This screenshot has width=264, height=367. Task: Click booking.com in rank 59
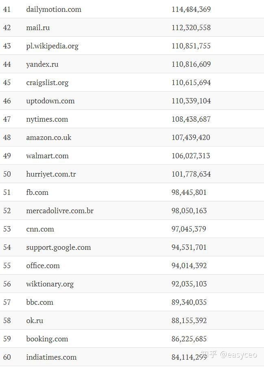47,339
